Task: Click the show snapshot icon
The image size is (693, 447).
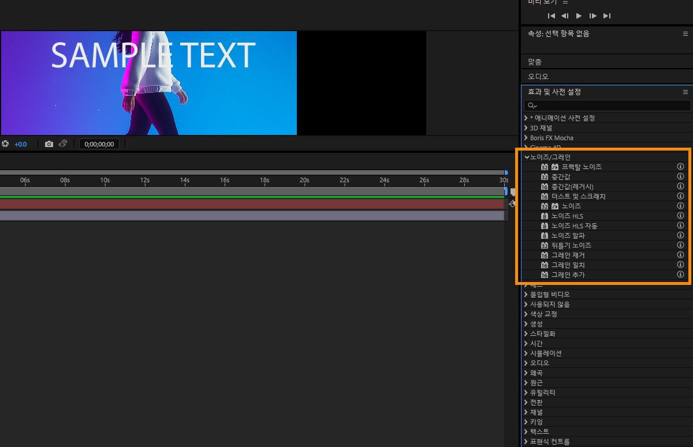Action: 62,144
